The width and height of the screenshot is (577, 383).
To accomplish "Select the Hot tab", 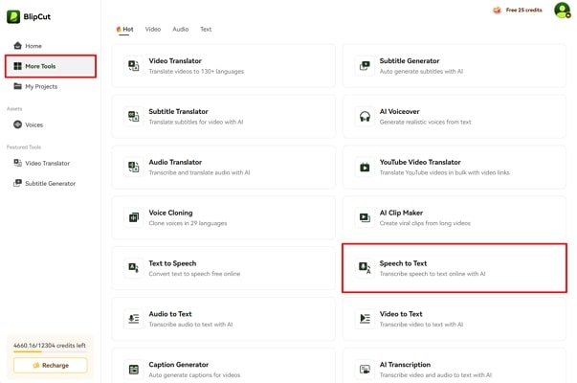I will [x=124, y=30].
